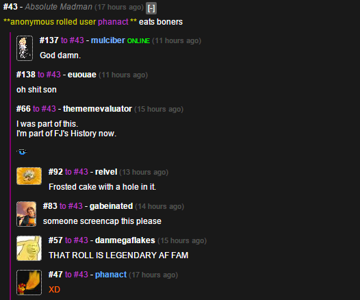Open phanact username on comment #47
360x300 pixels.
[x=111, y=275]
